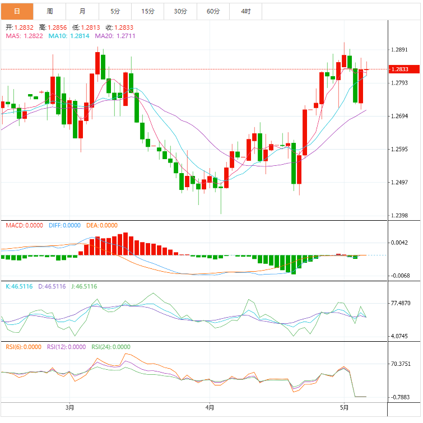
Task: Click the 3月 date axis label
Action: pyautogui.click(x=69, y=407)
